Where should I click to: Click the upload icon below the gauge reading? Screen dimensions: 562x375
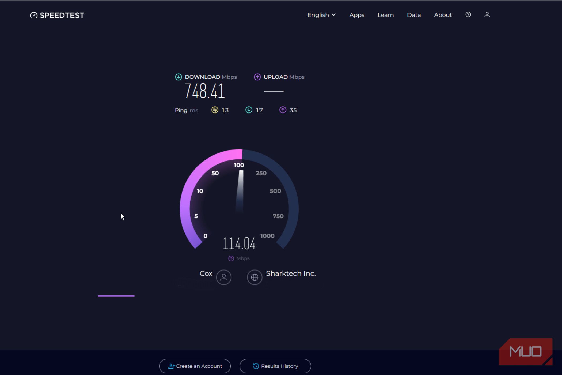point(231,258)
